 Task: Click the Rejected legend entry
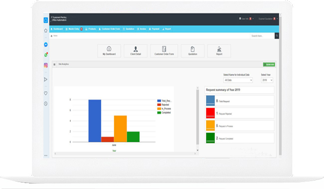(x=163, y=105)
